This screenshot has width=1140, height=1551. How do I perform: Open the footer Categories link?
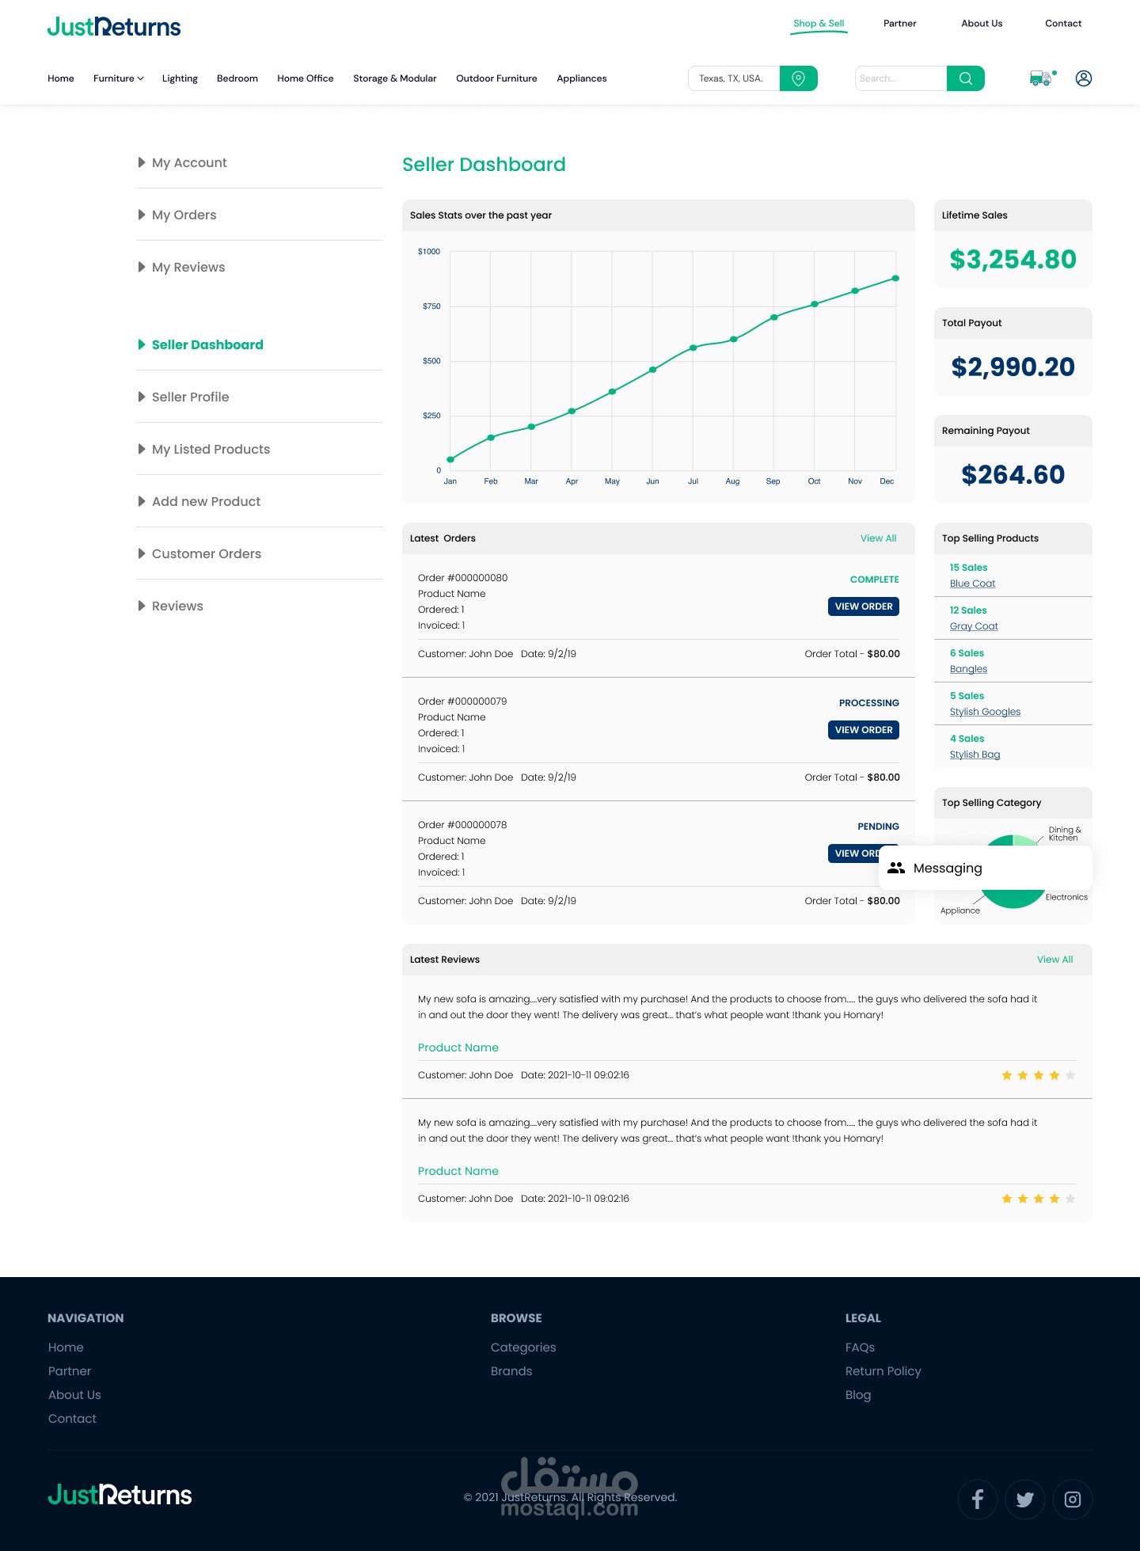click(x=523, y=1348)
